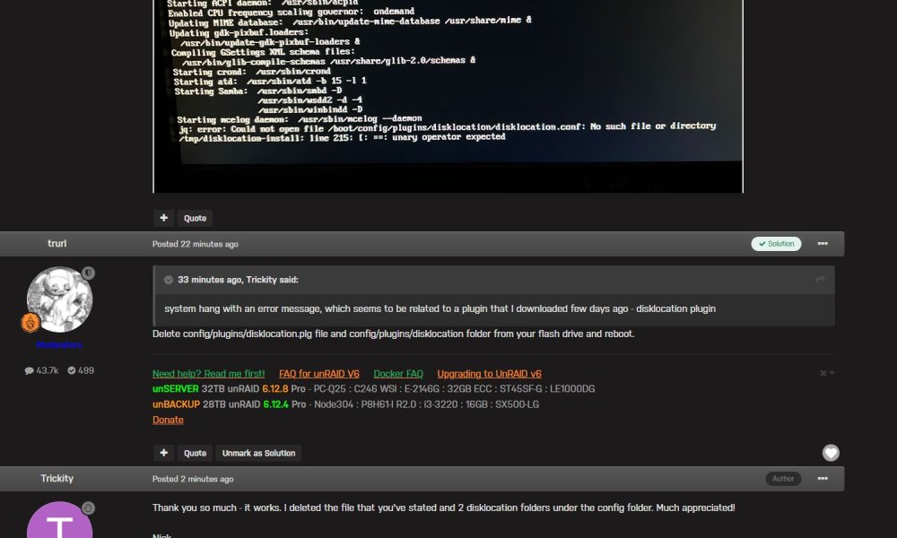The height and width of the screenshot is (538, 897).
Task: Quote trurl's solution post
Action: click(x=195, y=453)
